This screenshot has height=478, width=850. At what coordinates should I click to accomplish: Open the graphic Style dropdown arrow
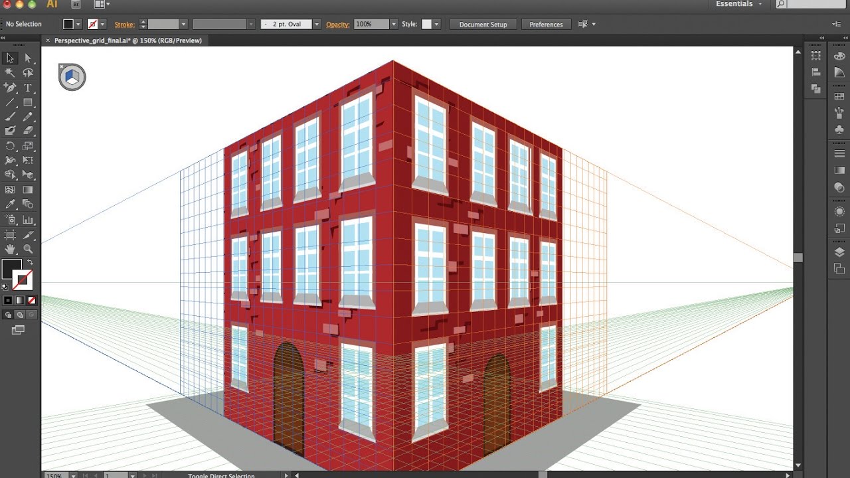coord(436,25)
